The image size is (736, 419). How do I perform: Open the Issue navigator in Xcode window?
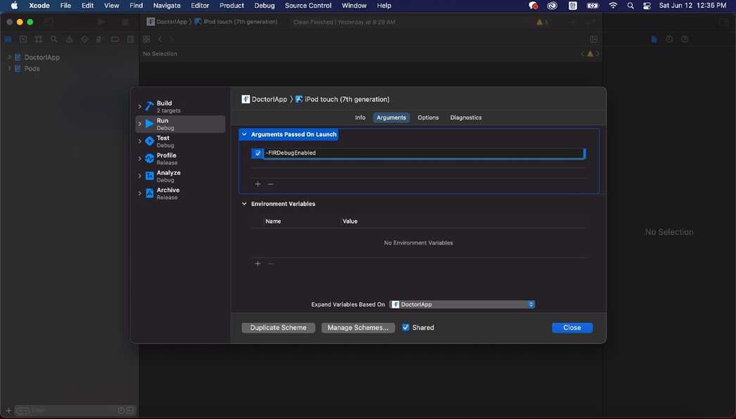pyautogui.click(x=69, y=39)
